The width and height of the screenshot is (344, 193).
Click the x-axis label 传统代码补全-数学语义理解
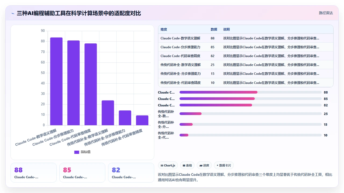[88, 137]
